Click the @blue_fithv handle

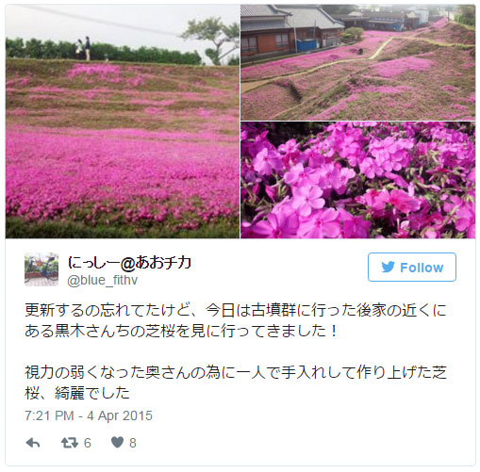point(103,280)
